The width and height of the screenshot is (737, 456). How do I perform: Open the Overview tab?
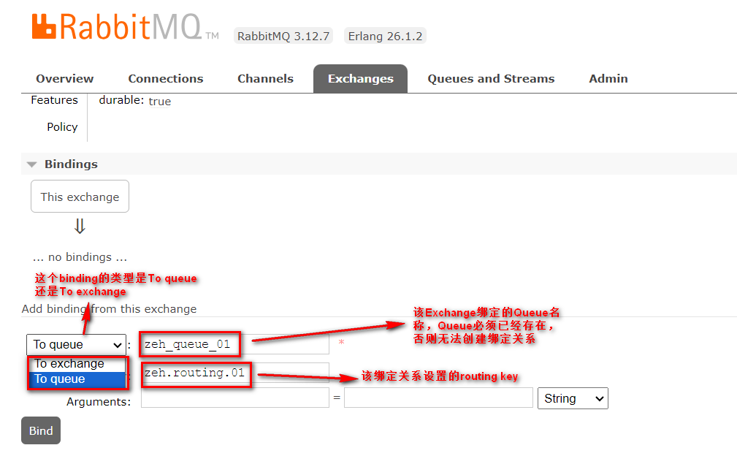[65, 79]
